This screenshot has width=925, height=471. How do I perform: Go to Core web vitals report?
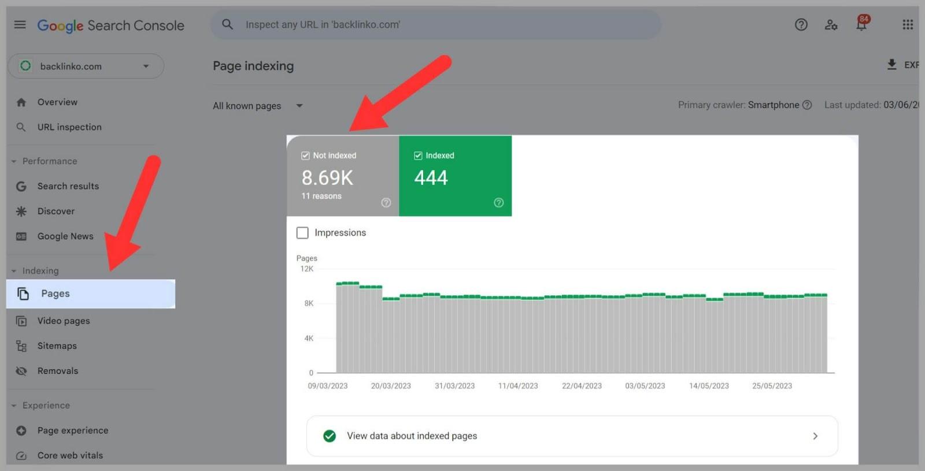tap(70, 455)
